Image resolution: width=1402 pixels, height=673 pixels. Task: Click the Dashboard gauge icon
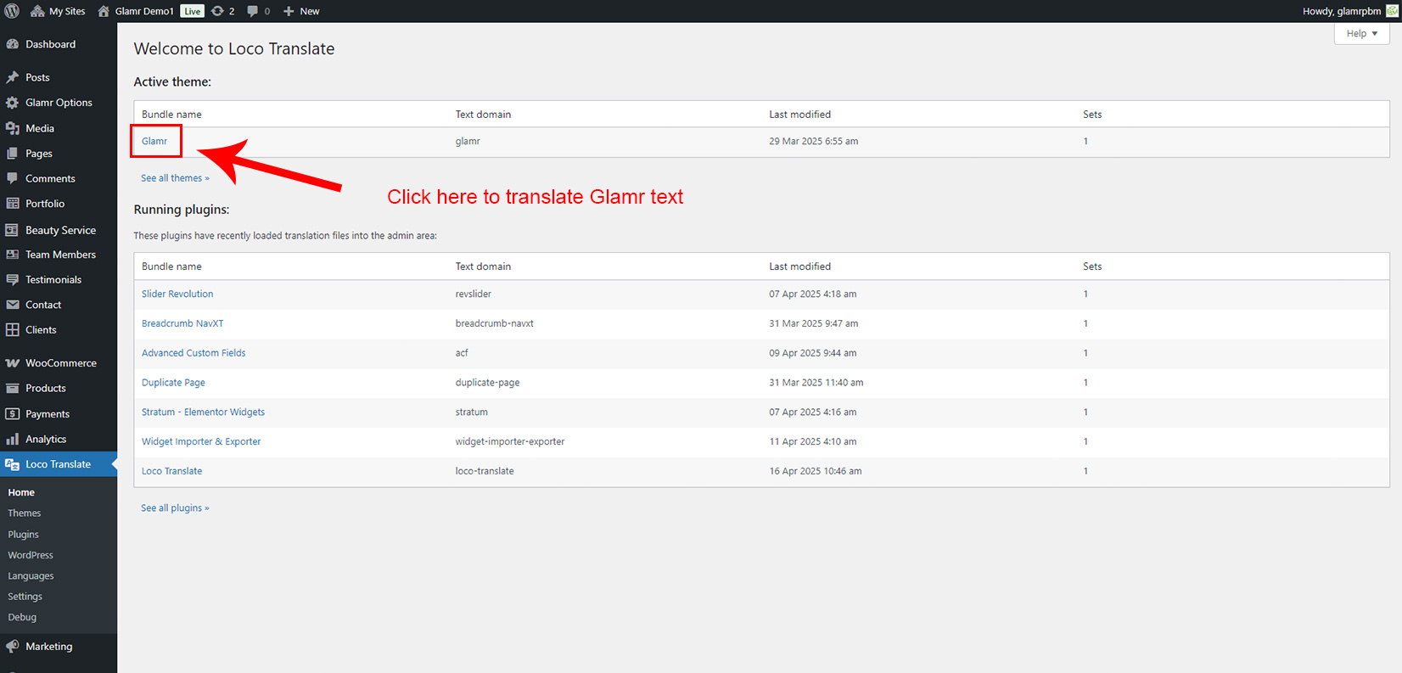click(x=13, y=44)
